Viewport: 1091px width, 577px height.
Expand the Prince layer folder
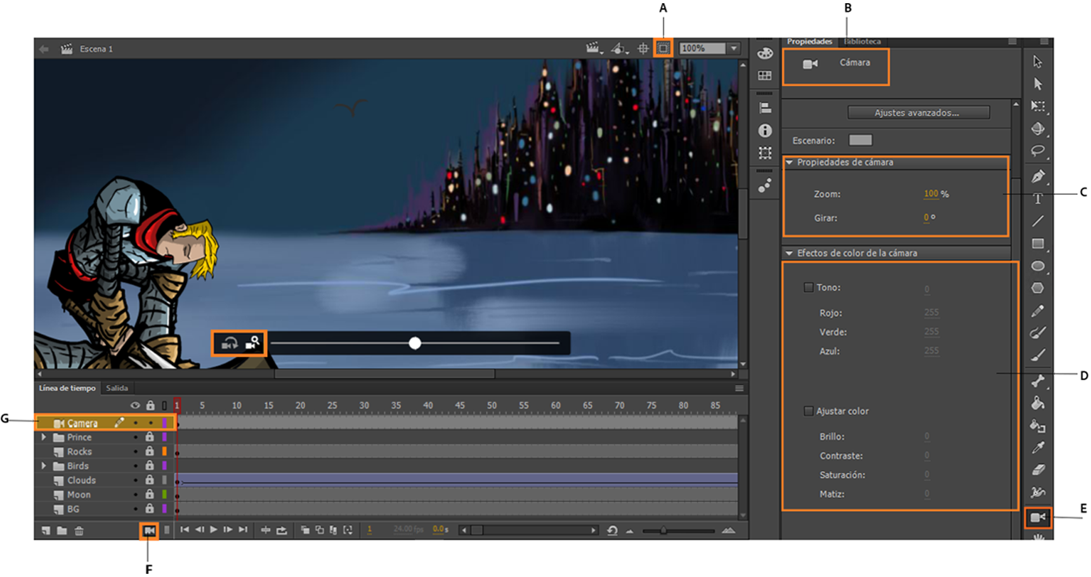44,437
